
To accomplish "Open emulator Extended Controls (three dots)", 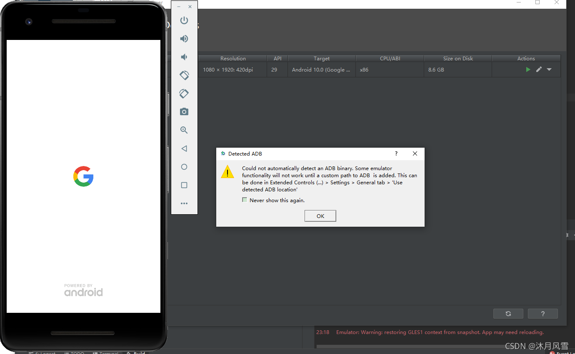I will (x=184, y=203).
